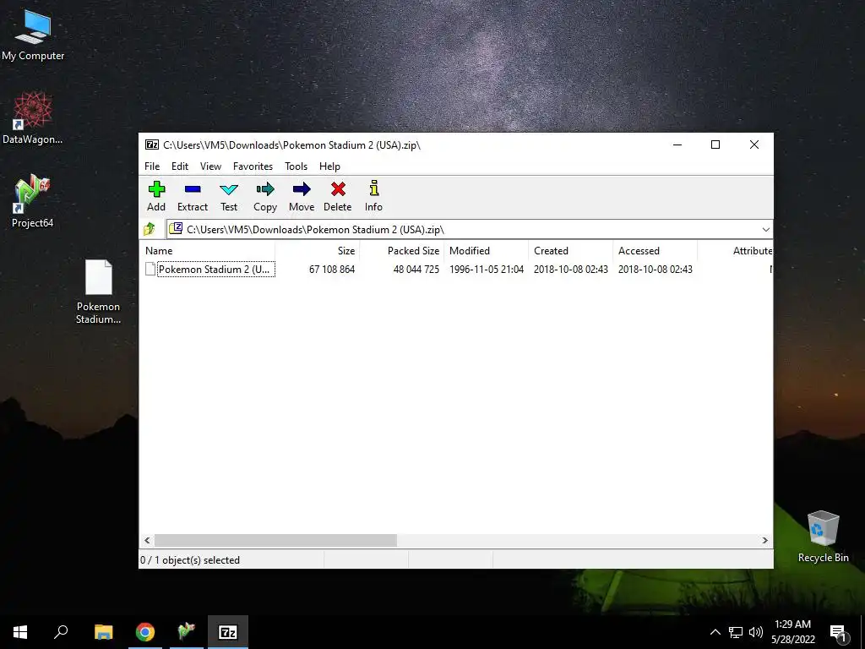Open the taskbar clock showing 1:29 AM
865x649 pixels.
coord(792,632)
